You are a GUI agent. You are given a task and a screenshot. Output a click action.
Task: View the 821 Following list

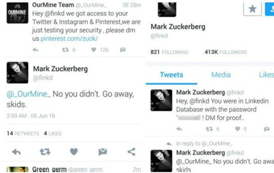coord(169,52)
